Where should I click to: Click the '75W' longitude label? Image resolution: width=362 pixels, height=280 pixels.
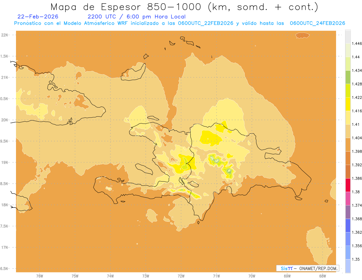tap(75, 276)
